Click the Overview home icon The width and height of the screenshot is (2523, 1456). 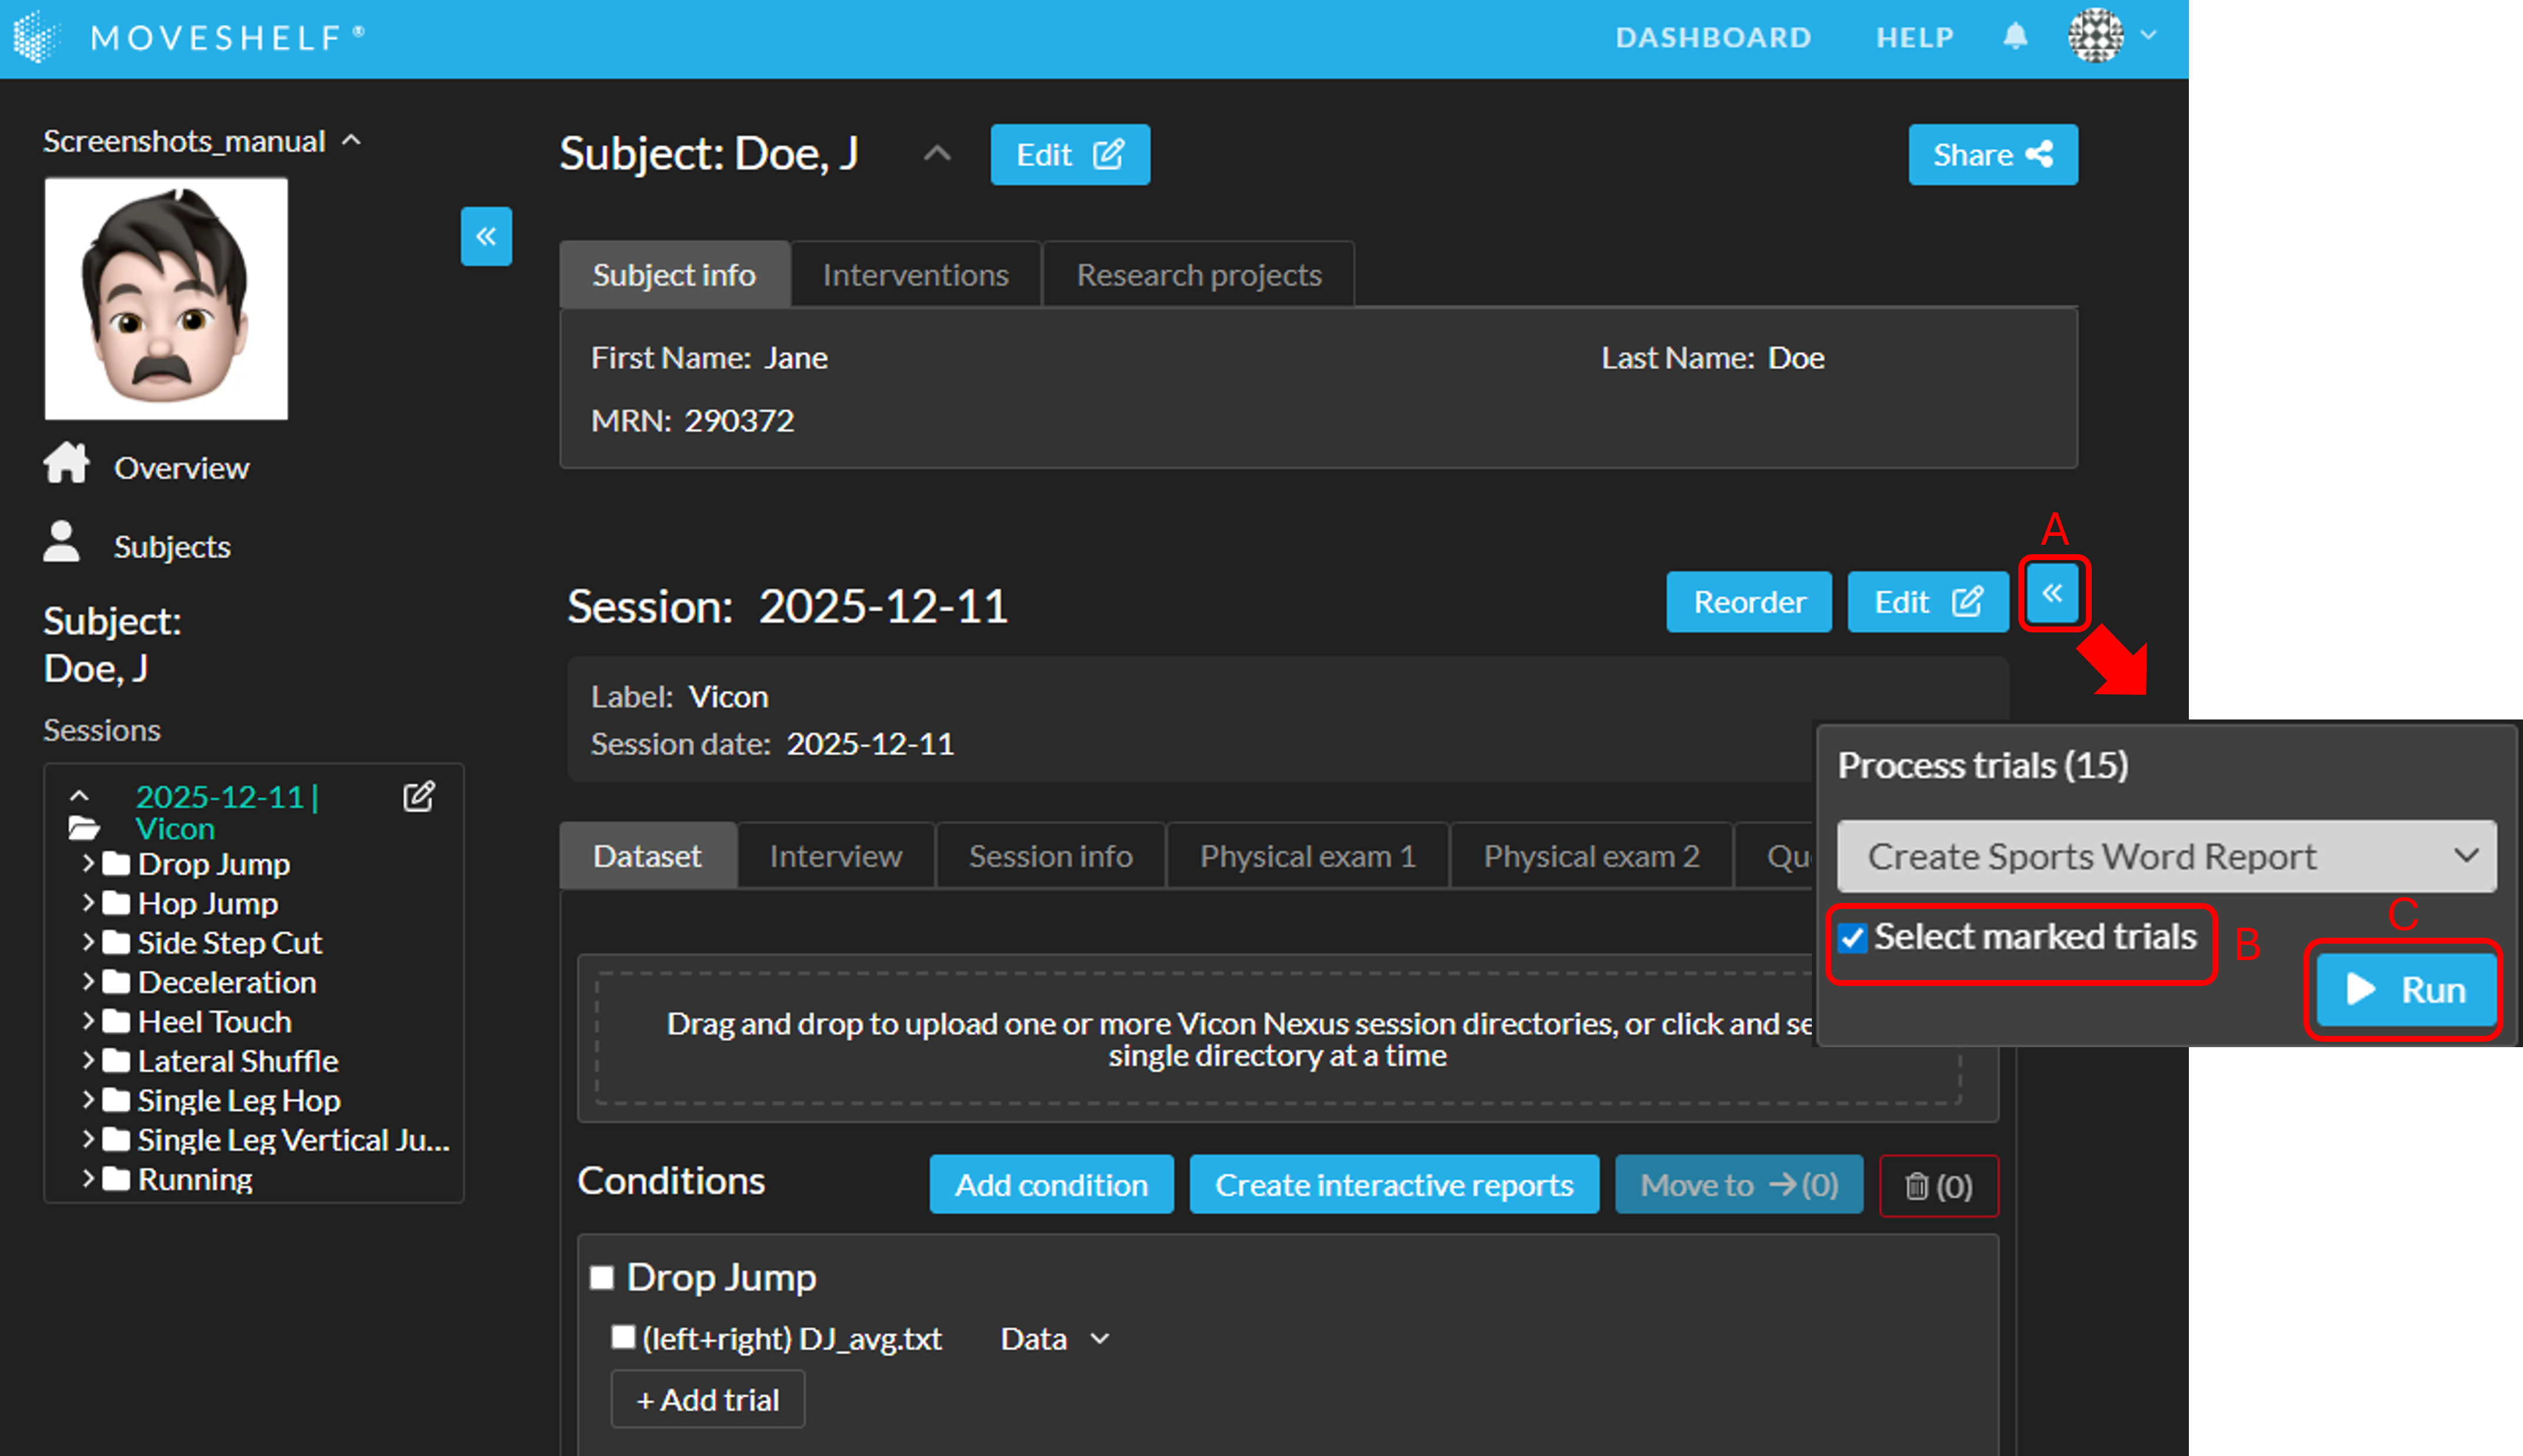pyautogui.click(x=66, y=465)
